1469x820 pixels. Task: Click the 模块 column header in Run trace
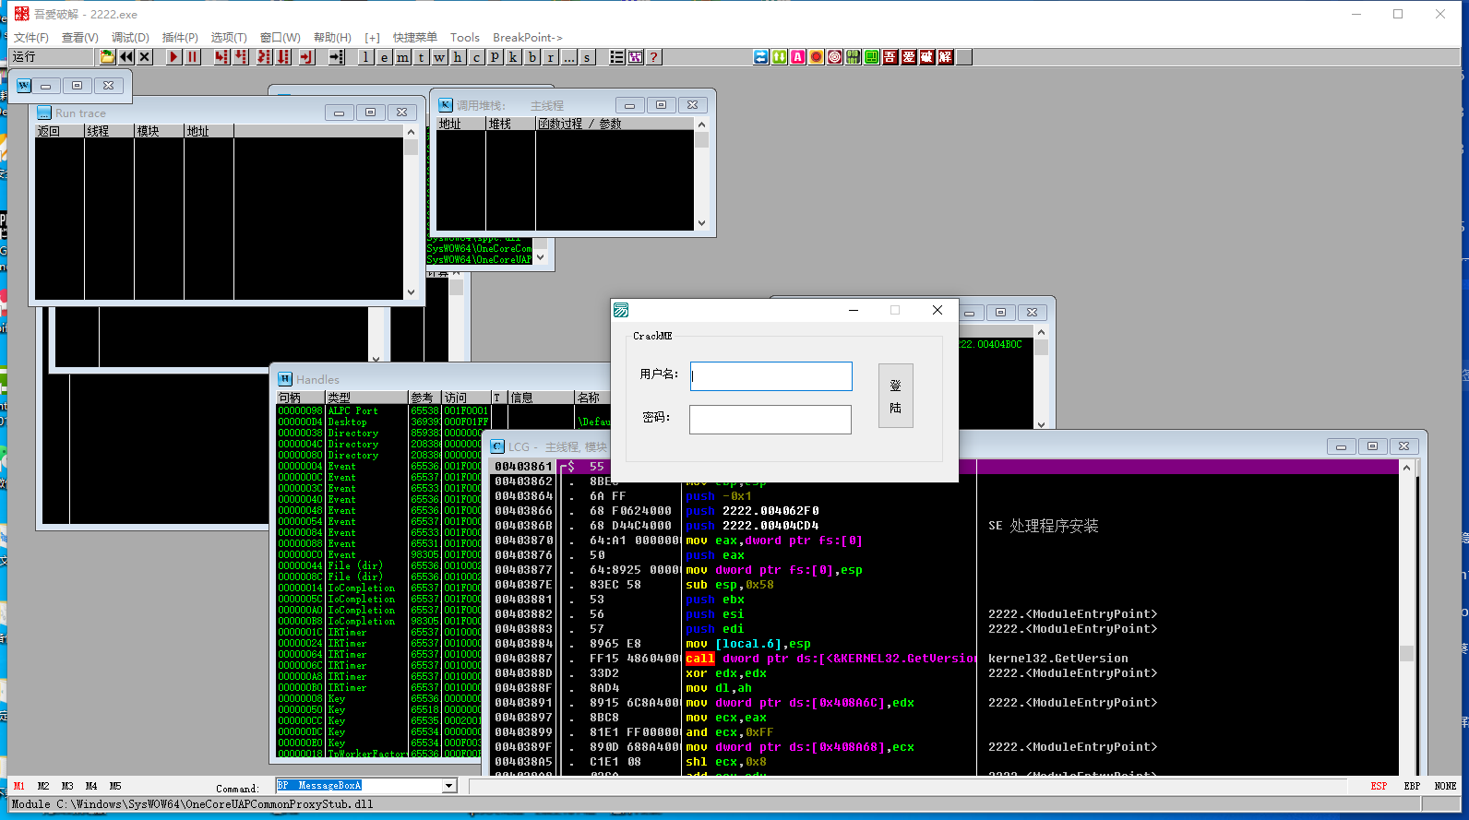[159, 131]
